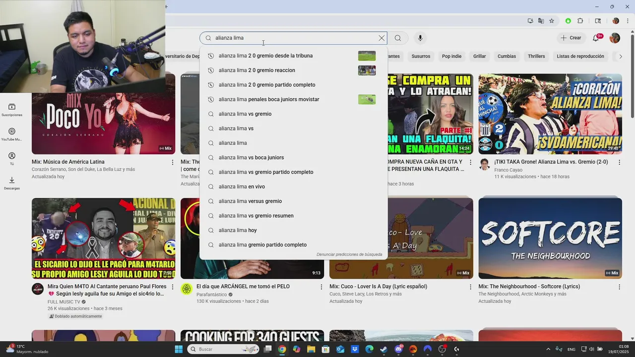Open Discord from the taskbar
Viewport: 635px width, 357px height.
(398, 349)
